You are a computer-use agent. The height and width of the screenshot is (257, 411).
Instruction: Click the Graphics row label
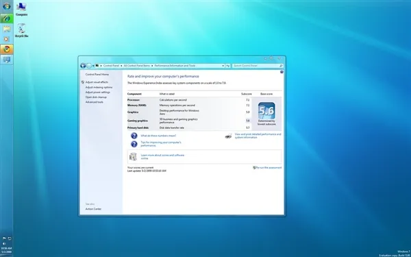tap(133, 112)
